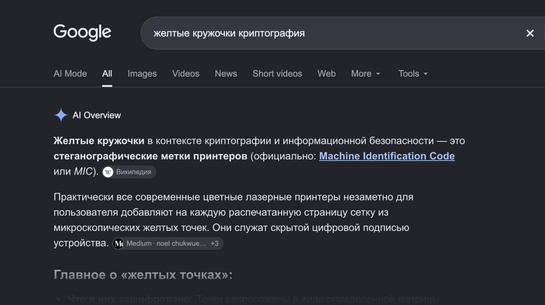This screenshot has height=305, width=545.
Task: Go to the News tab
Action: click(226, 74)
